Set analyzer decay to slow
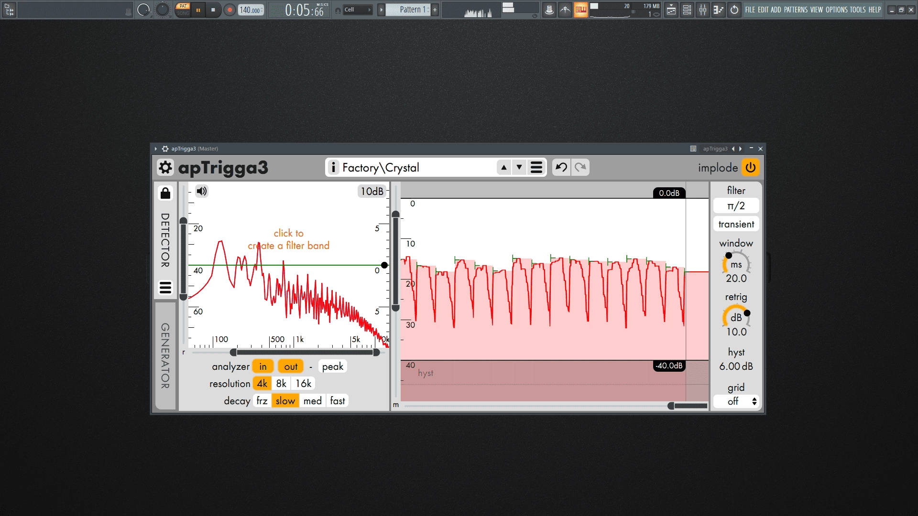 coord(285,401)
